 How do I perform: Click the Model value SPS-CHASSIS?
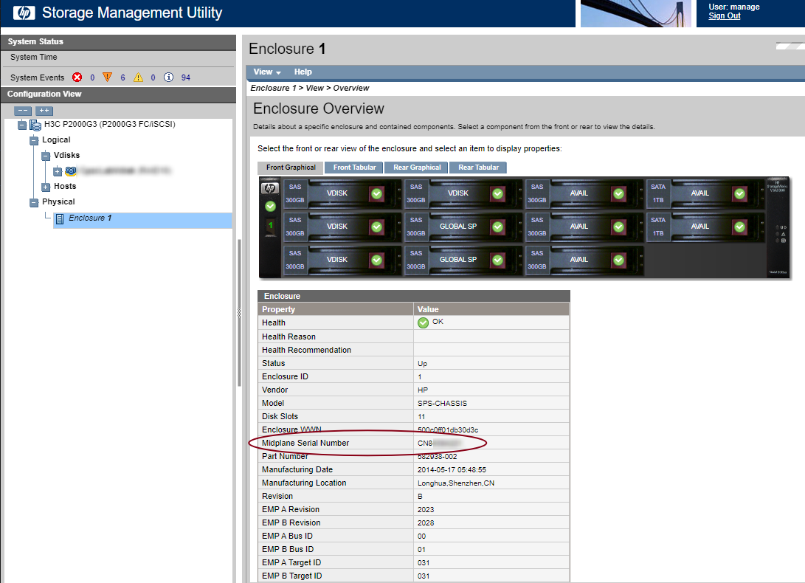442,403
